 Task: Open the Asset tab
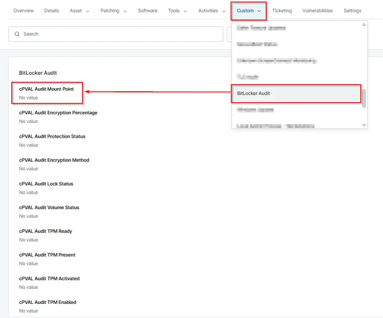coord(76,11)
